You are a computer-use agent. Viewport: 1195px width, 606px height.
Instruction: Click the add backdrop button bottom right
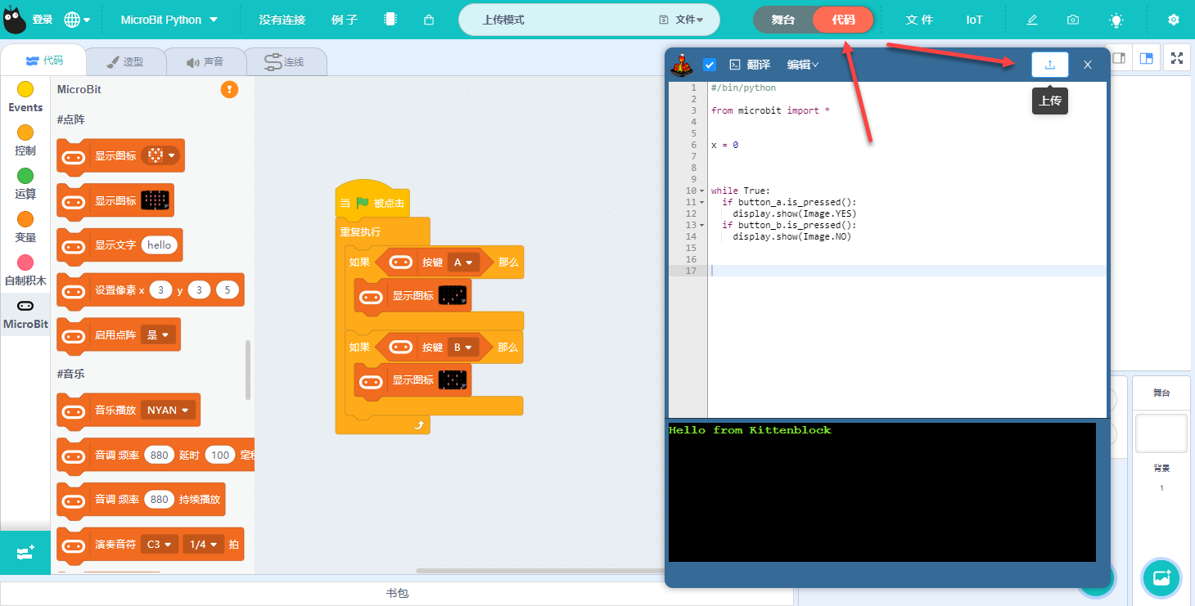(1161, 577)
